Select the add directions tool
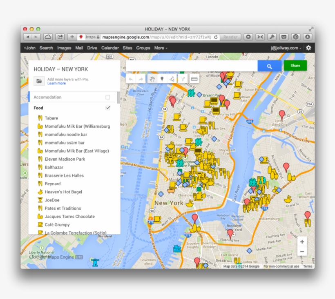Screen dimensions: 335x299 pyautogui.click(x=182, y=79)
